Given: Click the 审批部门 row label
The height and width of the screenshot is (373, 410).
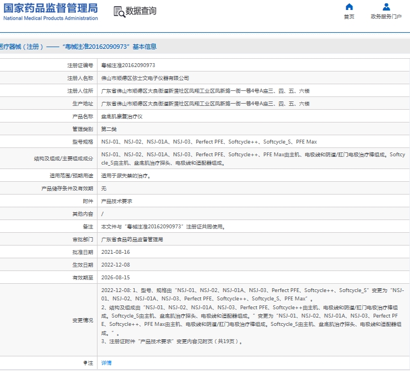Looking at the screenshot, I should (83, 239).
